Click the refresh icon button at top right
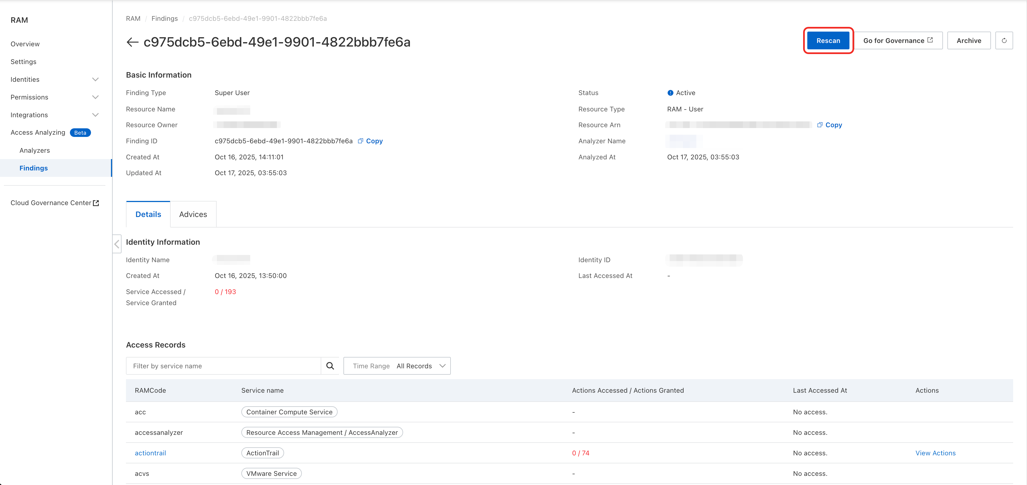The height and width of the screenshot is (485, 1027). point(1004,41)
